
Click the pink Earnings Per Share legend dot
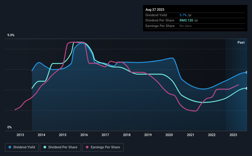(87, 147)
